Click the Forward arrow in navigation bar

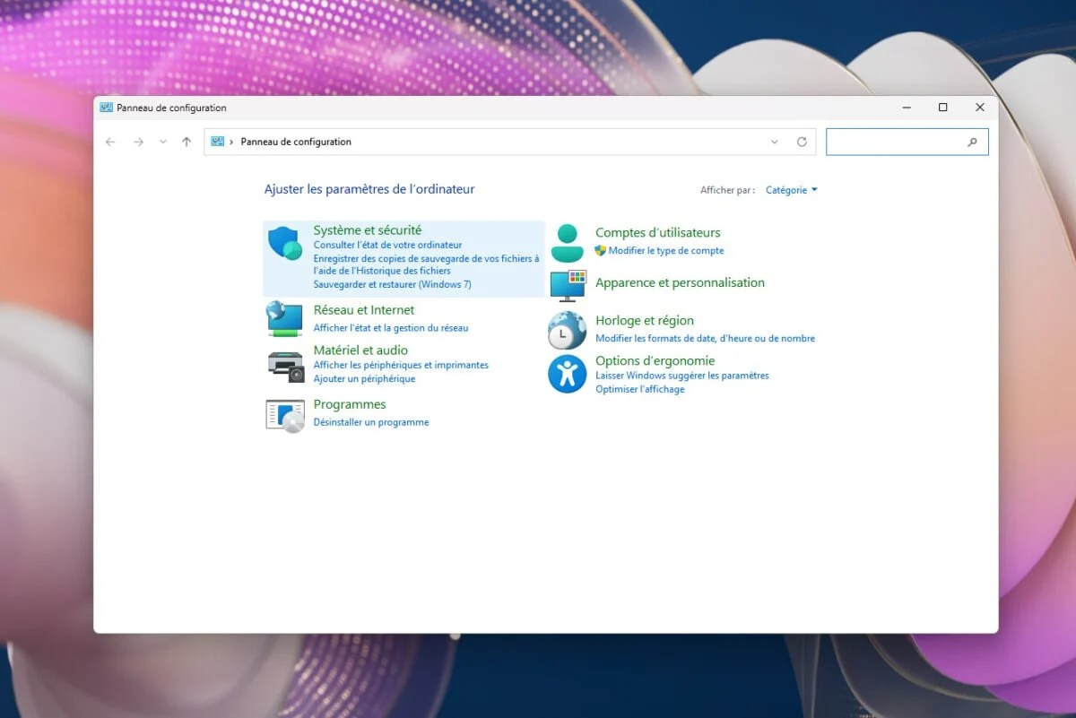pos(138,142)
